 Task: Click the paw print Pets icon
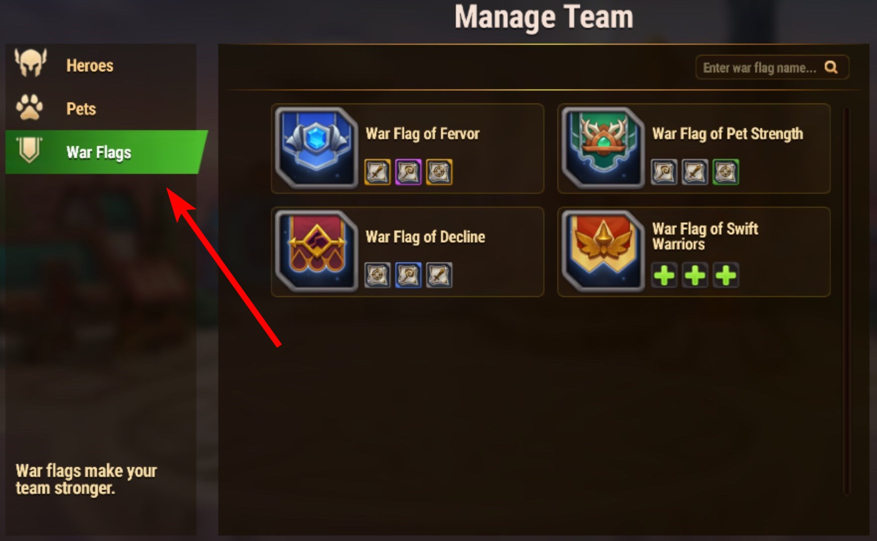29,107
